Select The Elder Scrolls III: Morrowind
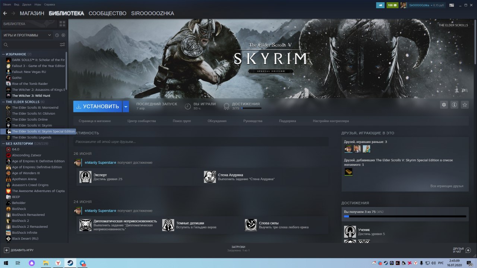Screen dimensions: 477x268 35,108
